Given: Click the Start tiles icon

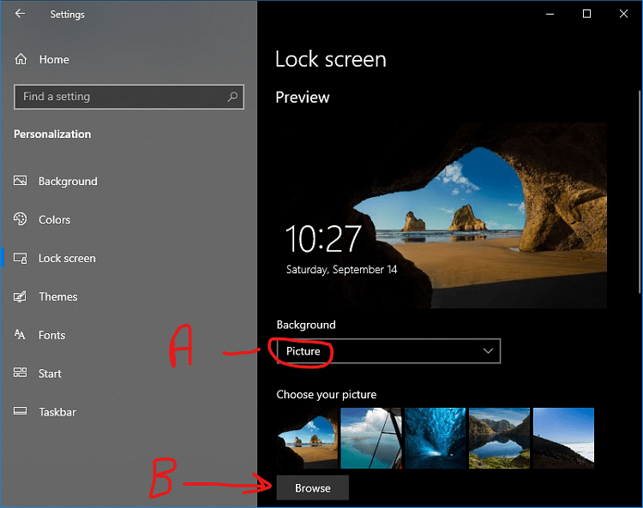Looking at the screenshot, I should click(20, 373).
